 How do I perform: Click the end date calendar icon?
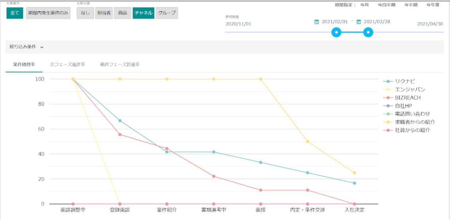tap(359, 22)
